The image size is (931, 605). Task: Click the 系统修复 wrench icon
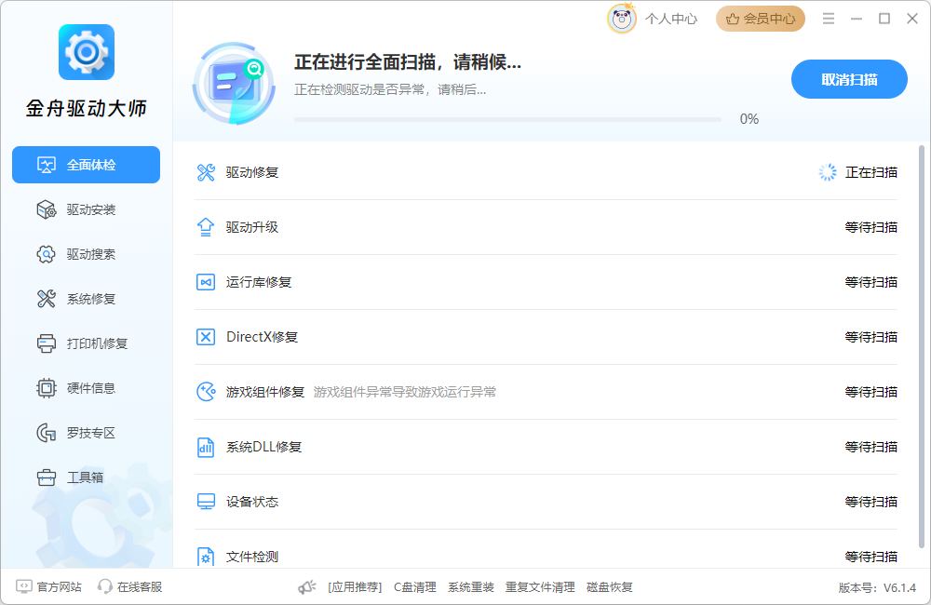click(45, 298)
